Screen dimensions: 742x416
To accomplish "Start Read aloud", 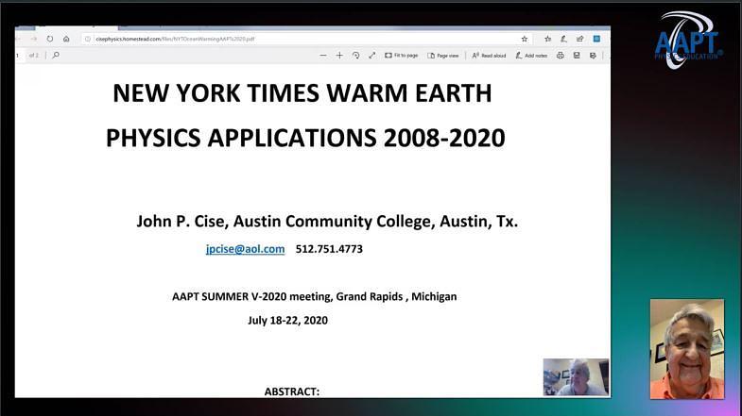I will [x=490, y=56].
